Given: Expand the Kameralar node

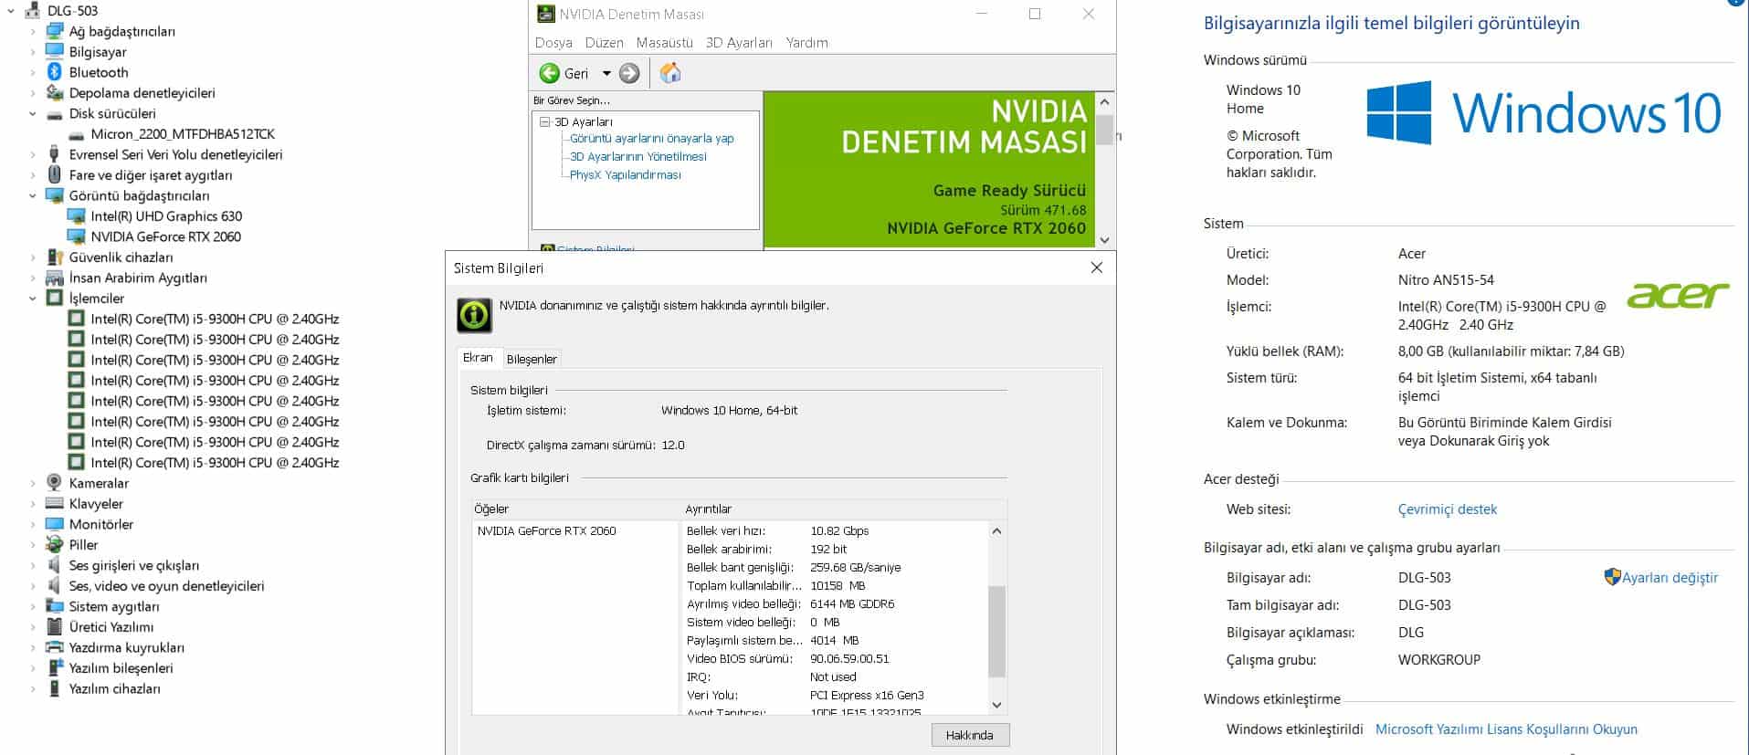Looking at the screenshot, I should (x=33, y=483).
